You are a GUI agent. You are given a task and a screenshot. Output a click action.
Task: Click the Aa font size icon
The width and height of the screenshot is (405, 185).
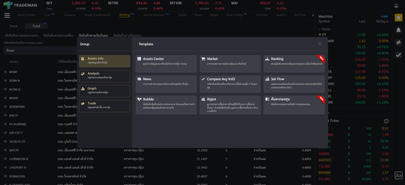click(x=398, y=175)
